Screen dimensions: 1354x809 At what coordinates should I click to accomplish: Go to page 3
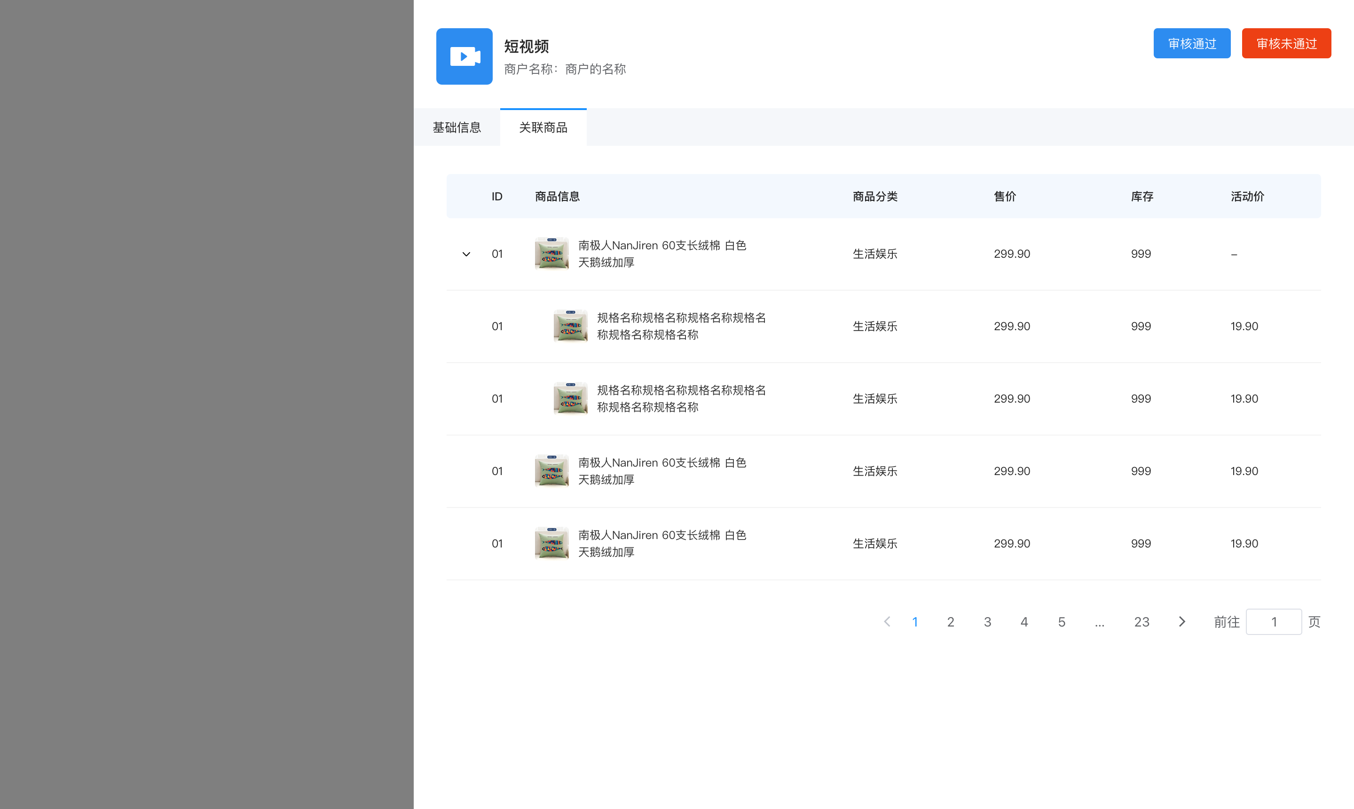[987, 622]
